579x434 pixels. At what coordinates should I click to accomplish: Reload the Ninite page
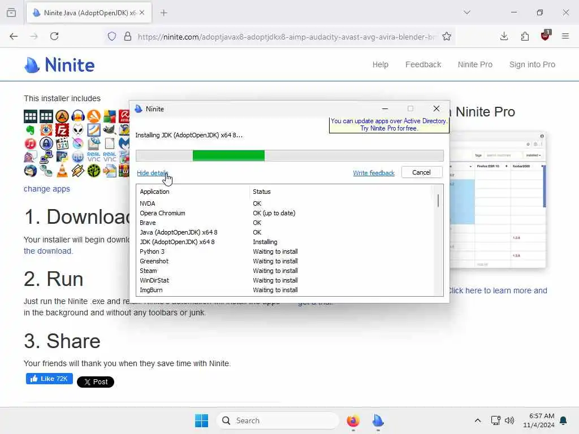click(x=54, y=36)
